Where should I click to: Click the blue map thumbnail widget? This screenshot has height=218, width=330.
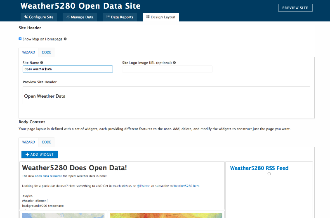click(x=63, y=216)
